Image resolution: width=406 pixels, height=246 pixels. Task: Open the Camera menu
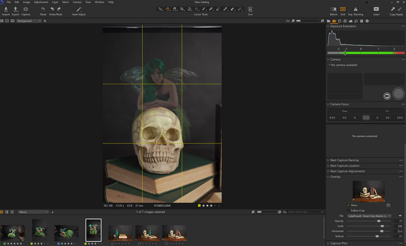[x=77, y=2]
